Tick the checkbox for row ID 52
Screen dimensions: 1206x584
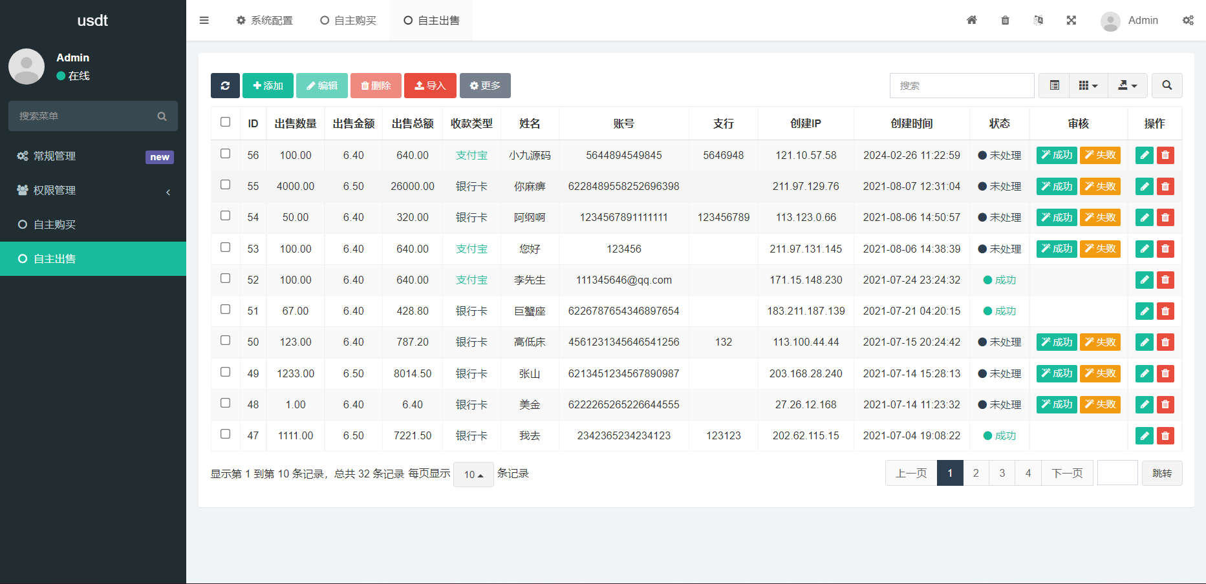[225, 278]
